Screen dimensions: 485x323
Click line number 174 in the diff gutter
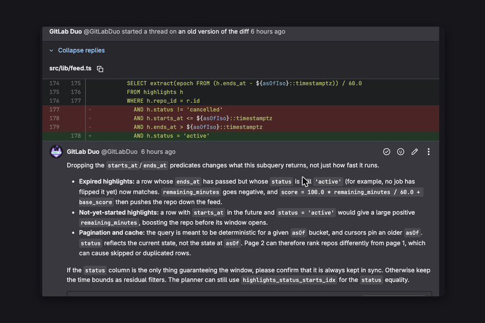(54, 83)
